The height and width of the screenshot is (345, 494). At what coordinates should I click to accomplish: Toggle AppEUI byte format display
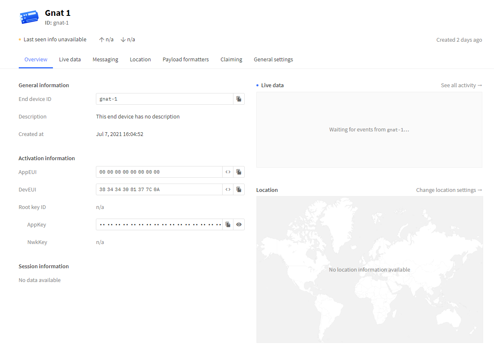click(228, 172)
